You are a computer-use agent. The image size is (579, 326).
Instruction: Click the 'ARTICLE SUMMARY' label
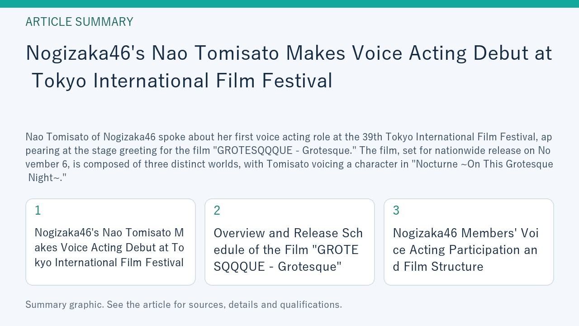79,22
